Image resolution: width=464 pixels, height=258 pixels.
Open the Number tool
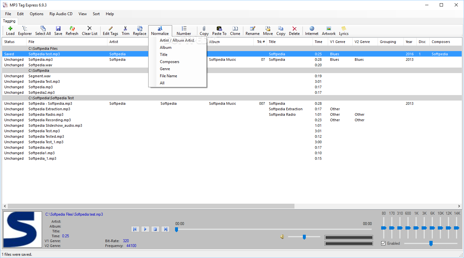click(x=184, y=31)
